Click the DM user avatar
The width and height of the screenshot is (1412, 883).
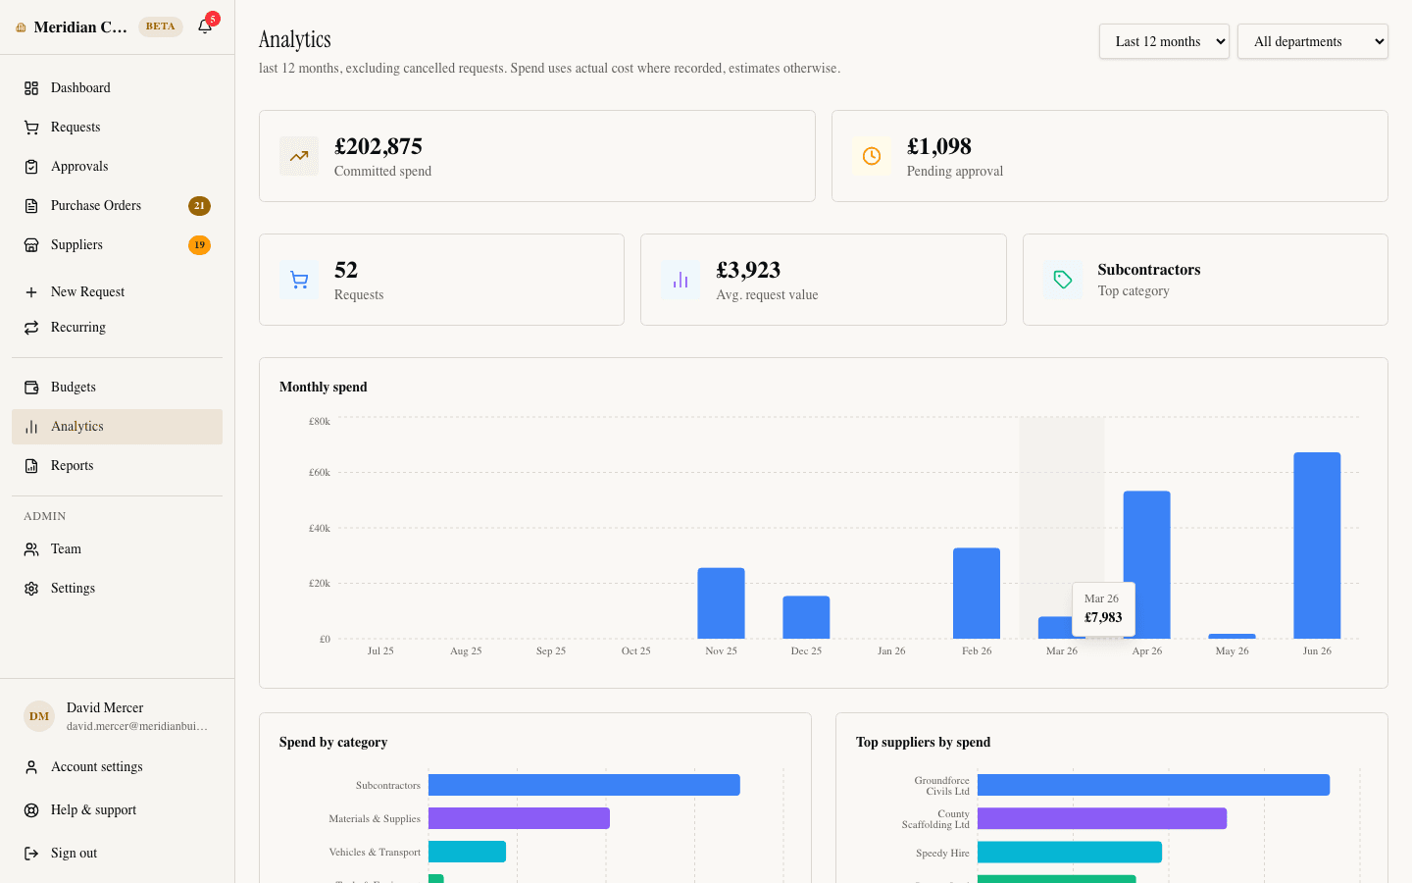pos(39,716)
